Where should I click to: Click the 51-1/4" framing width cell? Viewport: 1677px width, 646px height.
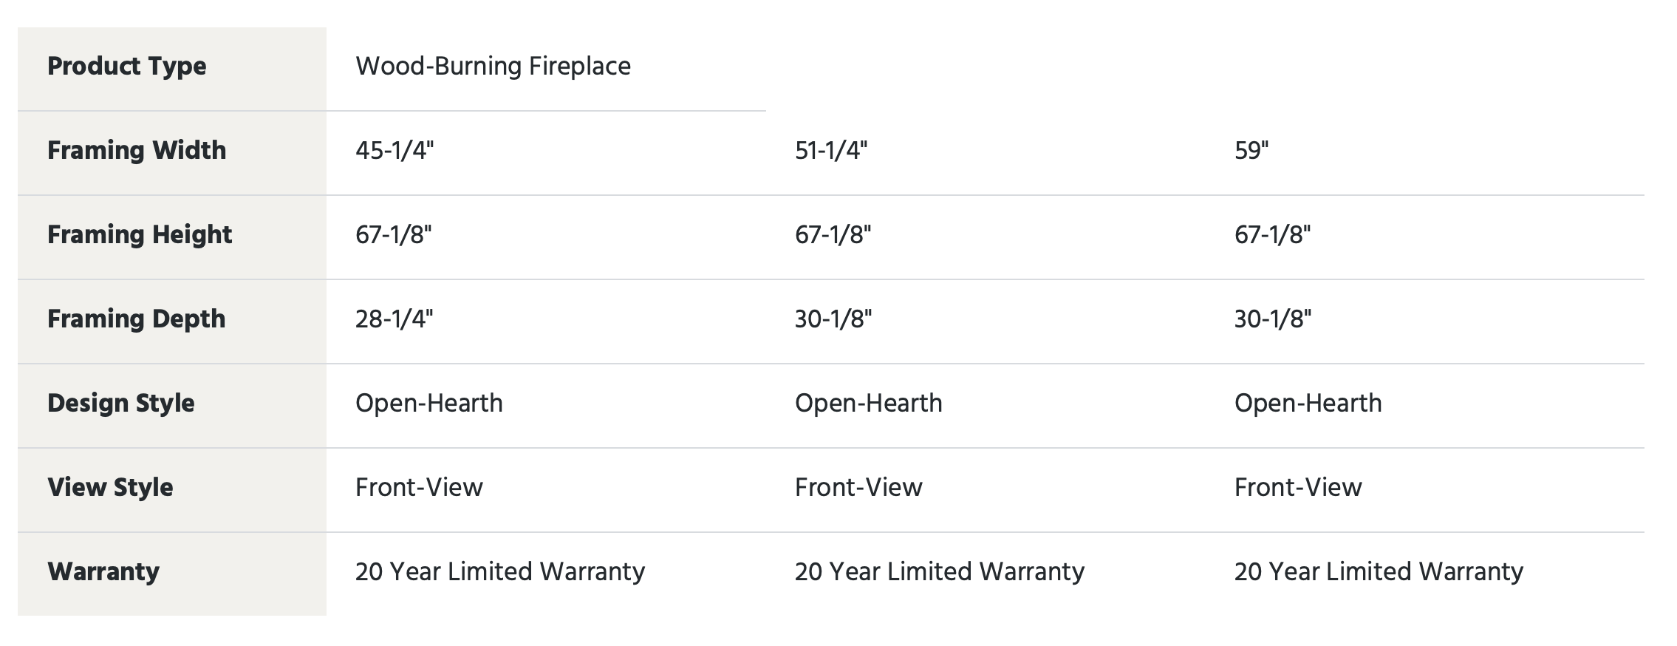click(831, 151)
